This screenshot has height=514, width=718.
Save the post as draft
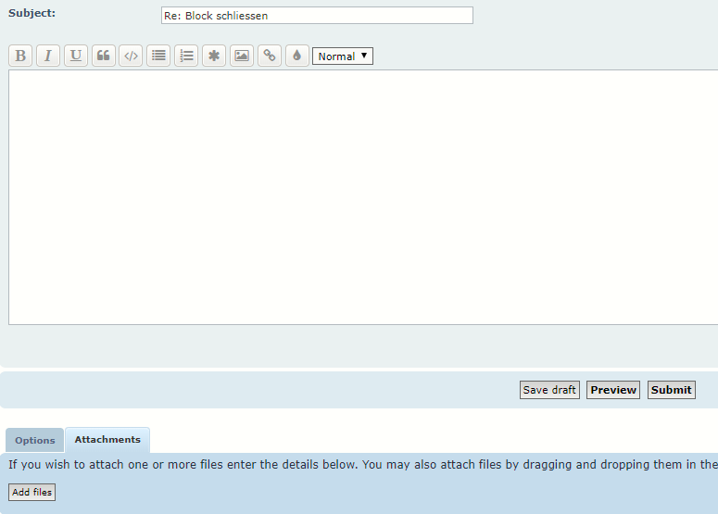pos(549,390)
